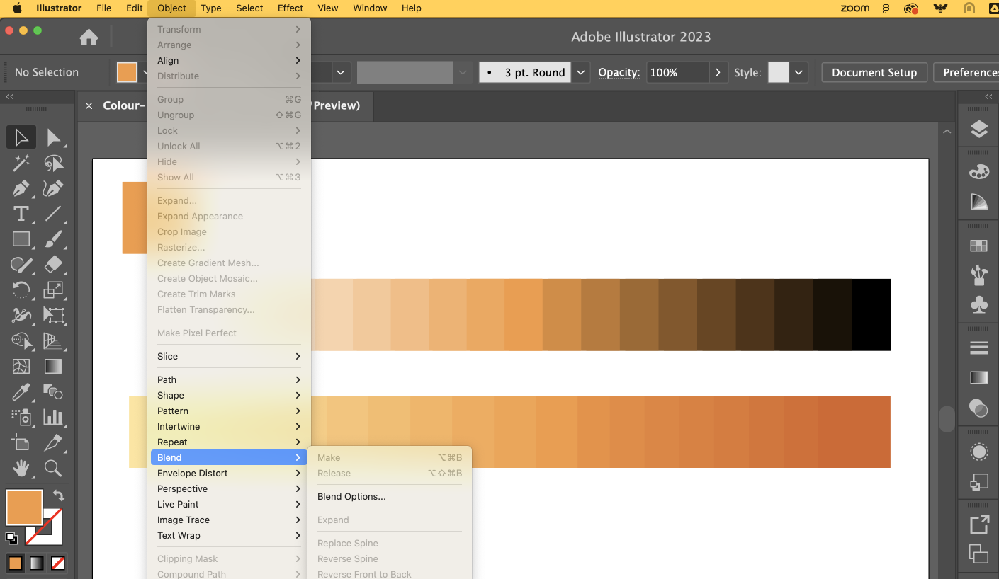Expand right panels with double arrows
Viewport: 999px width, 579px height.
click(x=988, y=97)
